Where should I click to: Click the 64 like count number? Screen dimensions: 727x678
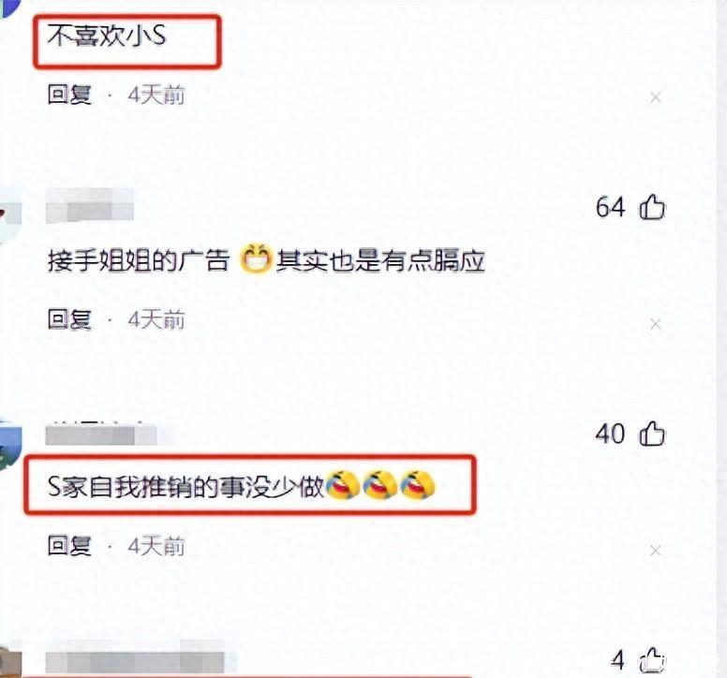tap(610, 207)
